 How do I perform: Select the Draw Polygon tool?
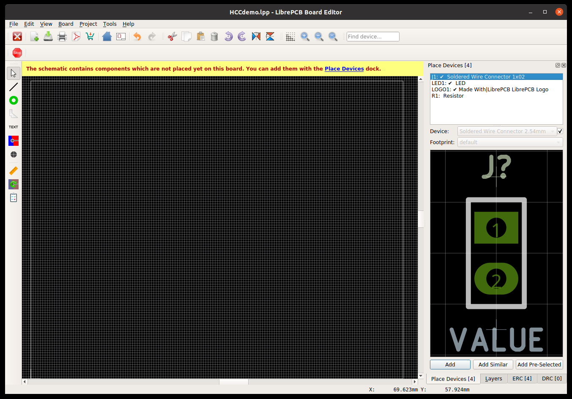14,114
